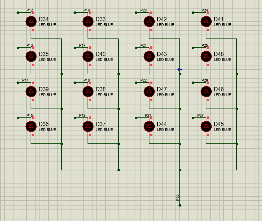Click the D33 reference text

coord(101,19)
